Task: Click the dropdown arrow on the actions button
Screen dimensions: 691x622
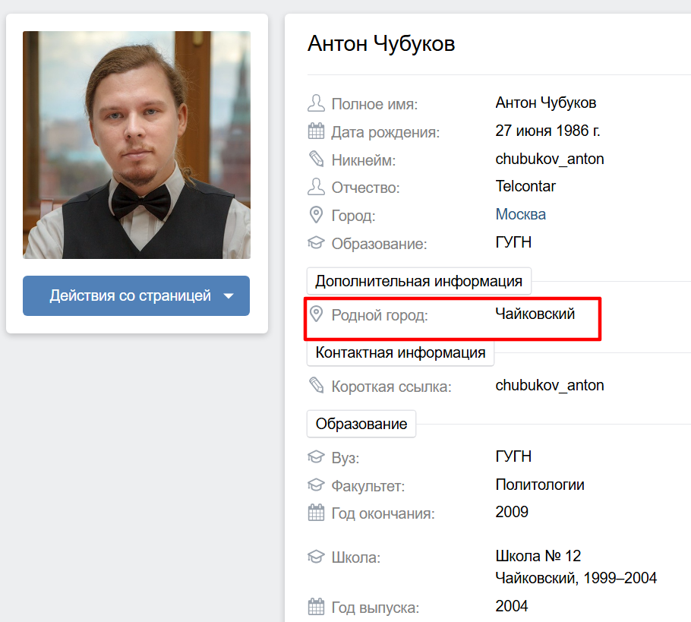Action: (x=229, y=296)
